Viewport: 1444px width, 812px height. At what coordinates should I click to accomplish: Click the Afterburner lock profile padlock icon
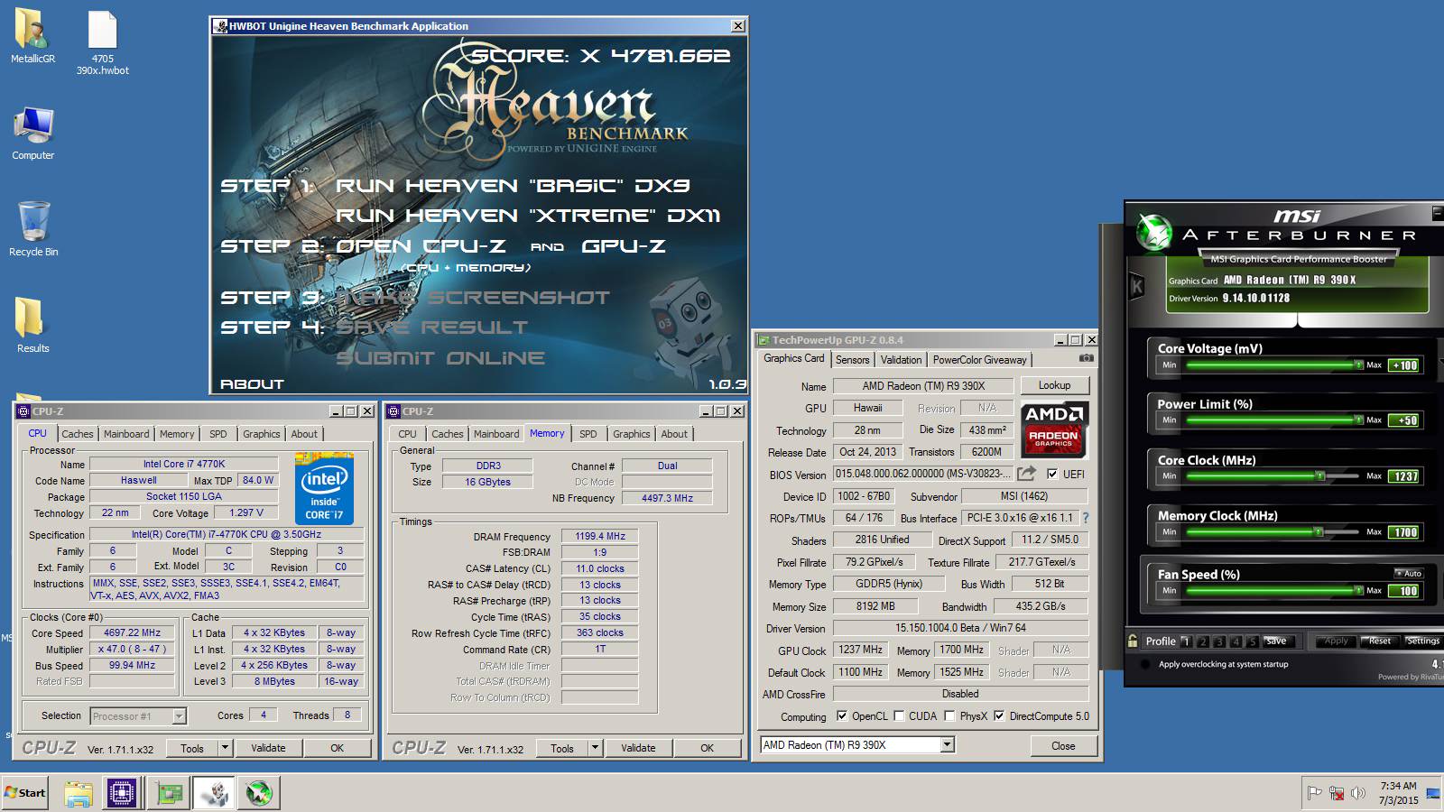(x=1133, y=641)
